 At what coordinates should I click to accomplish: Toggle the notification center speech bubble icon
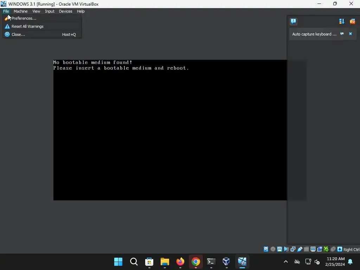294,21
